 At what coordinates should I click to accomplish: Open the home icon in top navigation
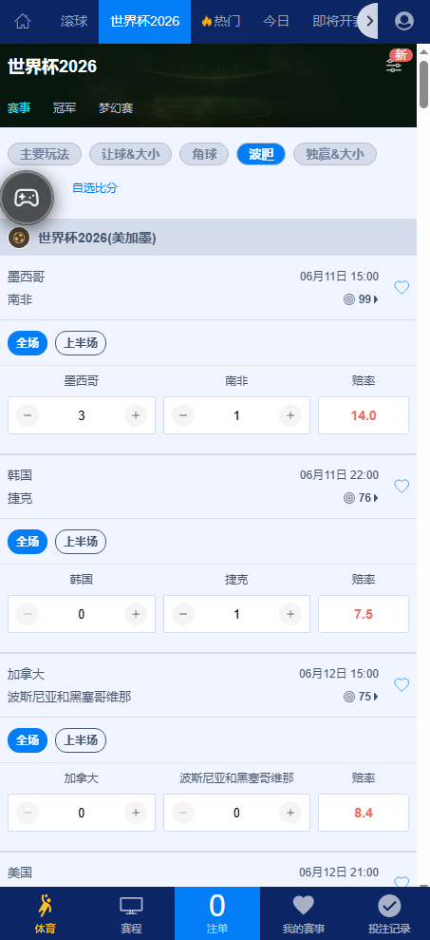tap(23, 22)
